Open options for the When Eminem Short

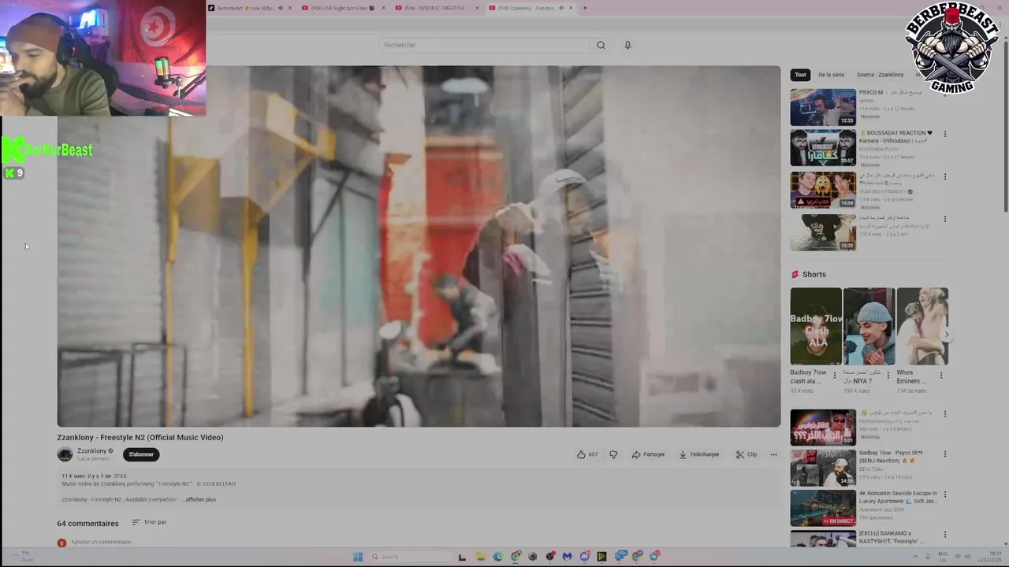[940, 376]
